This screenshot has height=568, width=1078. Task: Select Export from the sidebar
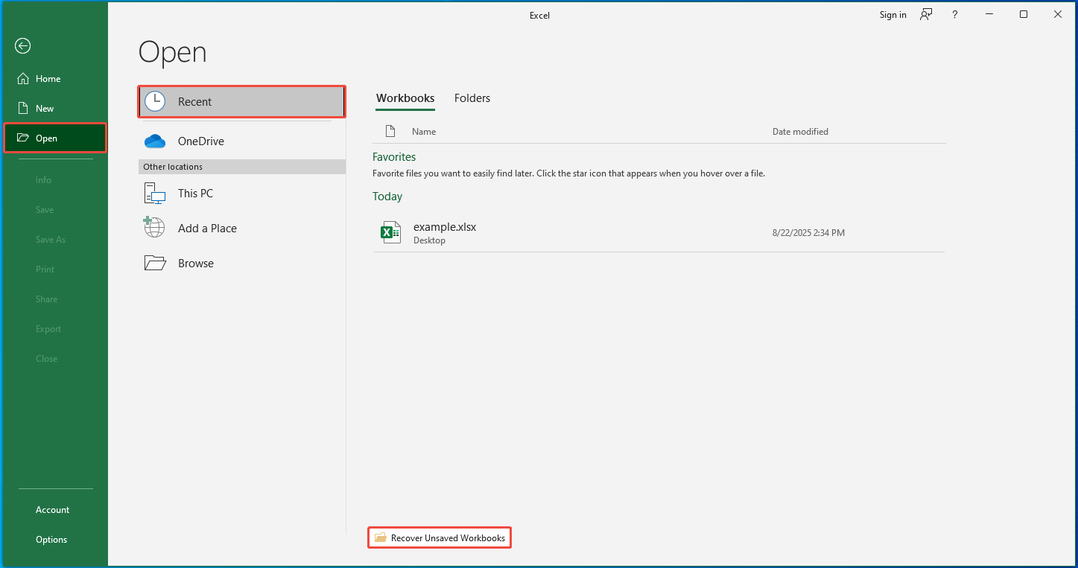coord(48,328)
